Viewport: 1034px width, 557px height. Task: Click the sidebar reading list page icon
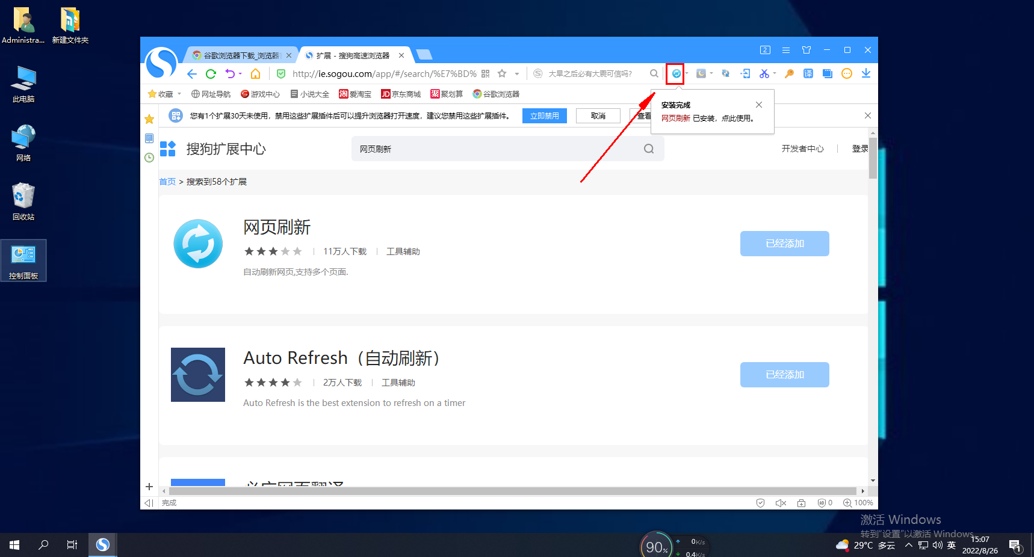pos(149,138)
